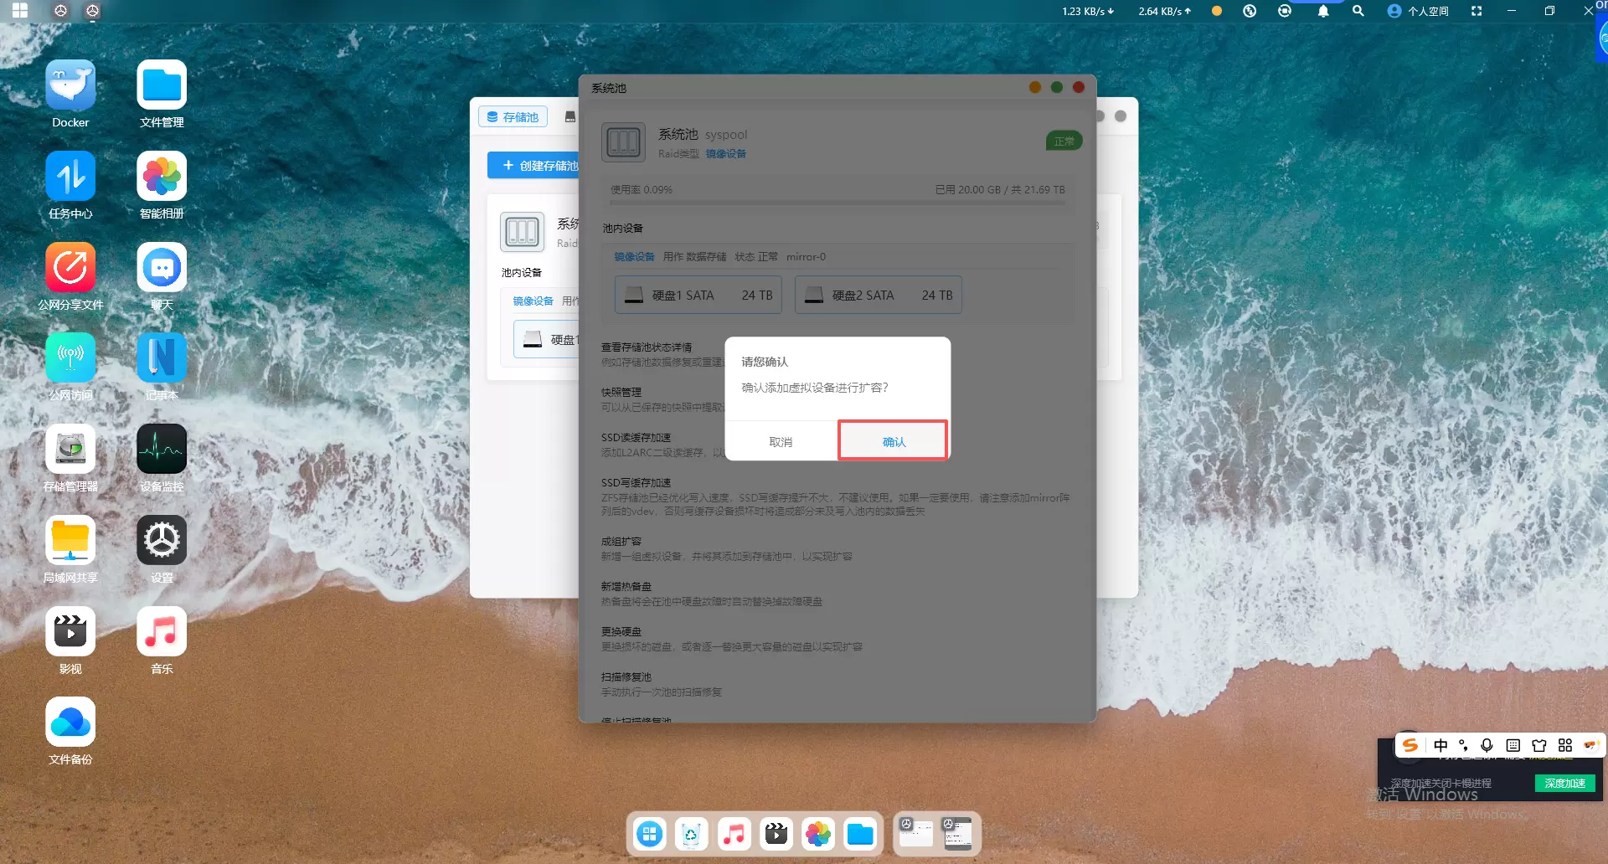Open the search magnifier in top bar
The width and height of the screenshot is (1608, 864).
[x=1358, y=11]
